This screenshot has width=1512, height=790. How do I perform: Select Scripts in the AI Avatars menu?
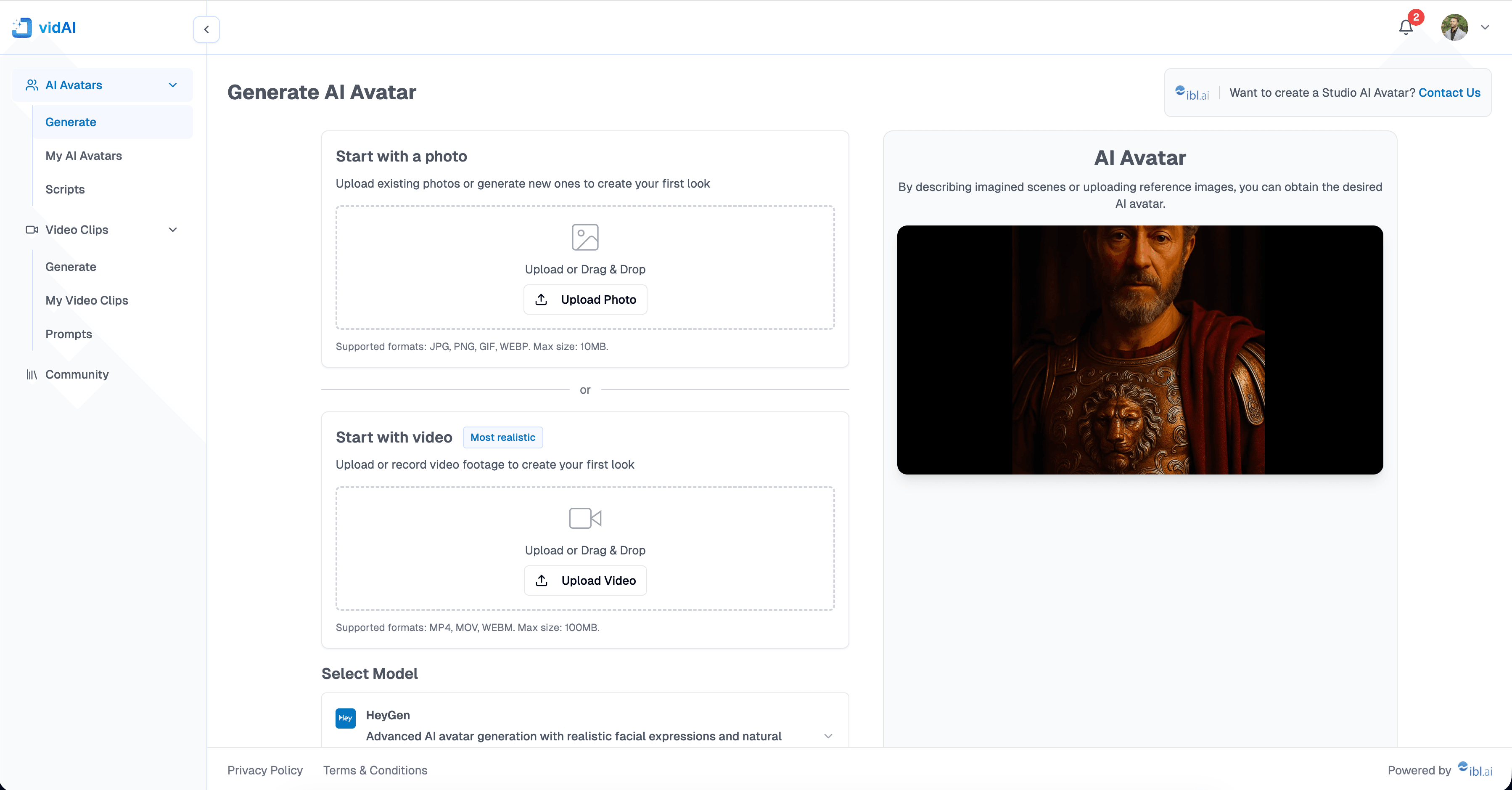coord(65,189)
